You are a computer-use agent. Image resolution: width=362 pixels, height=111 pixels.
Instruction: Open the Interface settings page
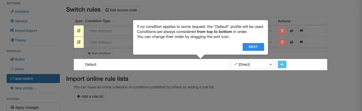(x=22, y=12)
